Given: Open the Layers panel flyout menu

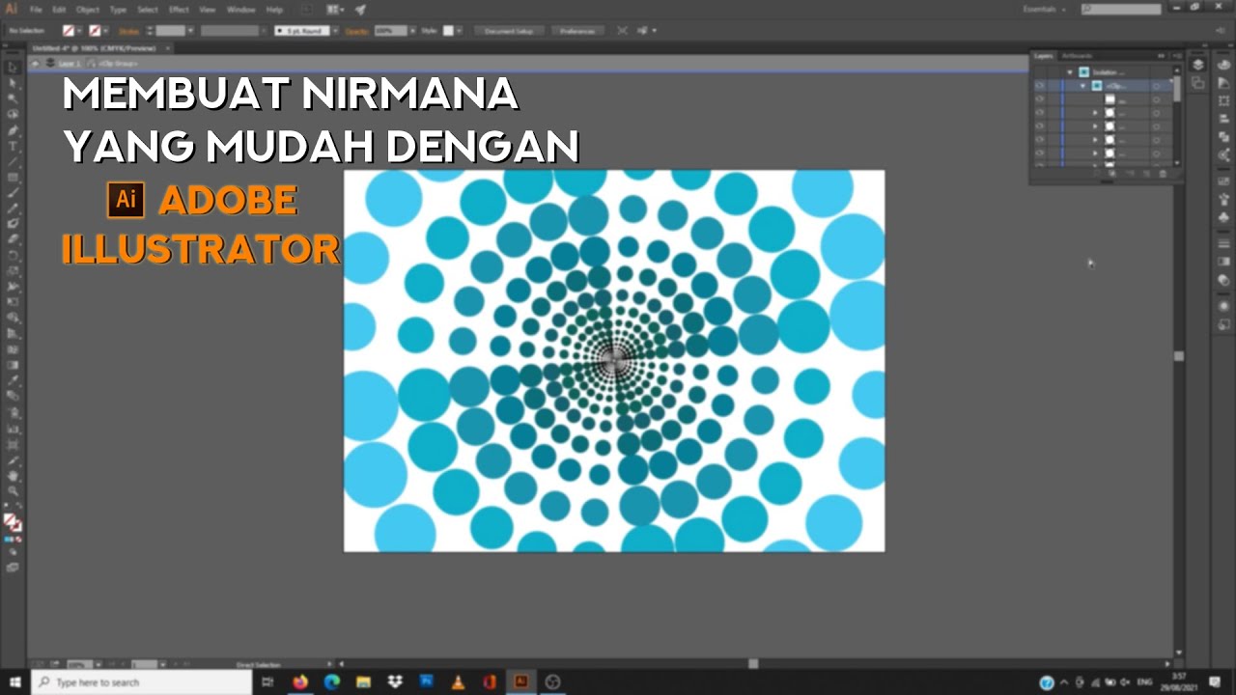Looking at the screenshot, I should (x=1175, y=56).
